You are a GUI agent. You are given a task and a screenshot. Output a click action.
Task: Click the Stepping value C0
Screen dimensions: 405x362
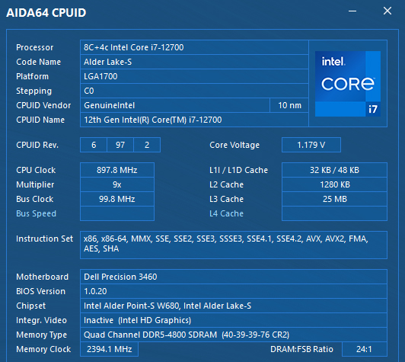pyautogui.click(x=194, y=91)
